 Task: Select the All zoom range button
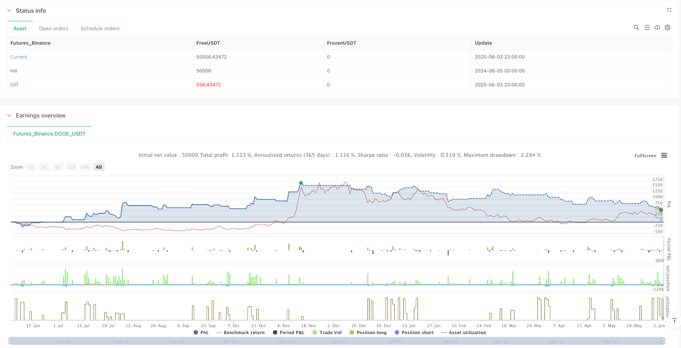pyautogui.click(x=99, y=167)
